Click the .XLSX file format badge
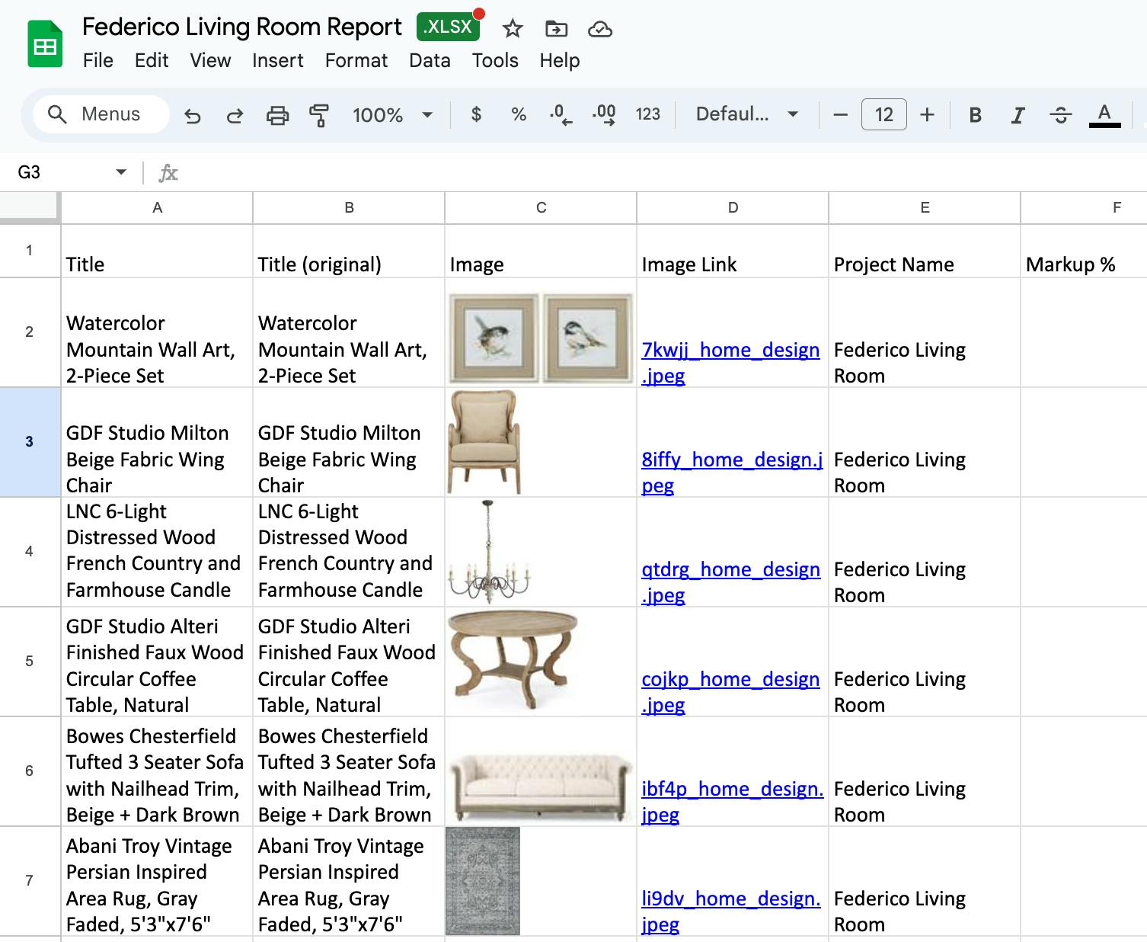 (x=449, y=27)
